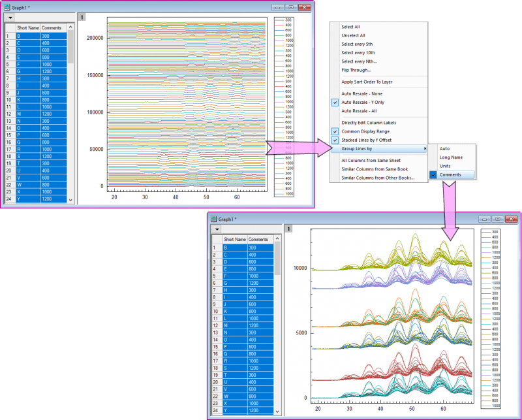Screen dimensions: 522x420
Task: Toggle Common Display Range checkmark
Action: pos(335,131)
